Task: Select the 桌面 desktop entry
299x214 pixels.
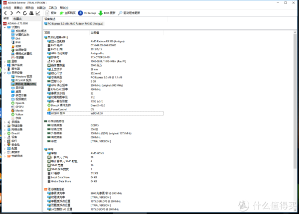Action: click(x=16, y=92)
